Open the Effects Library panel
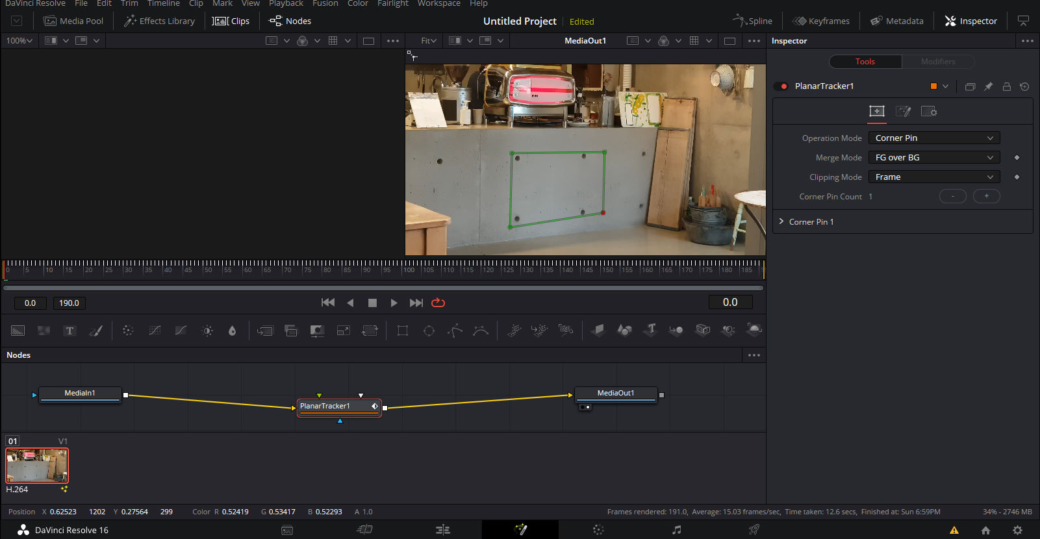Viewport: 1040px width, 539px height. [160, 21]
